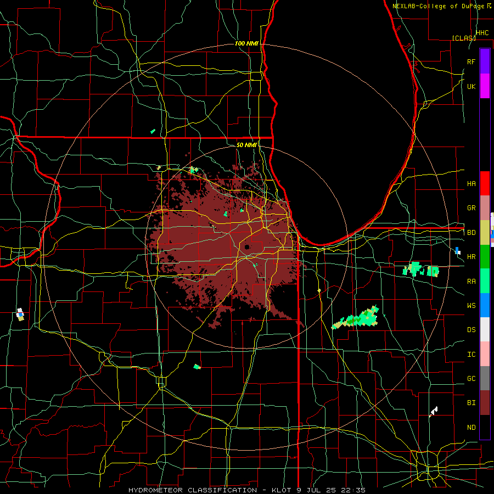
Task: Select the brown BI legend swatch
Action: 485,403
